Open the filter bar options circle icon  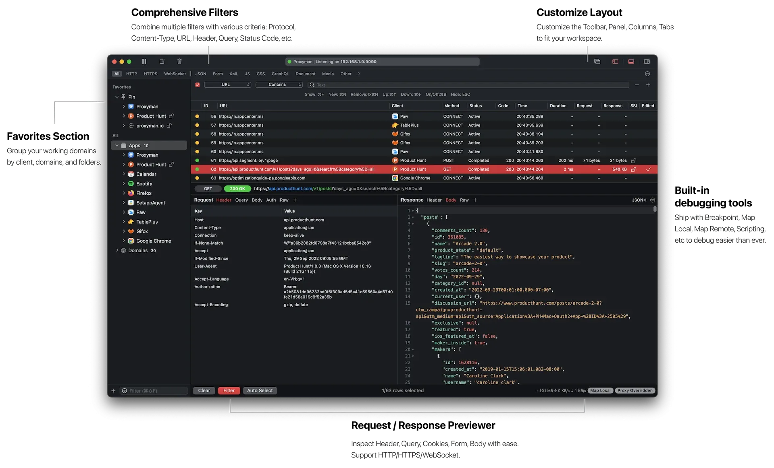[x=647, y=74]
